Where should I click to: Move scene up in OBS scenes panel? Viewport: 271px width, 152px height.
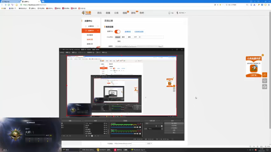[x=67, y=136]
